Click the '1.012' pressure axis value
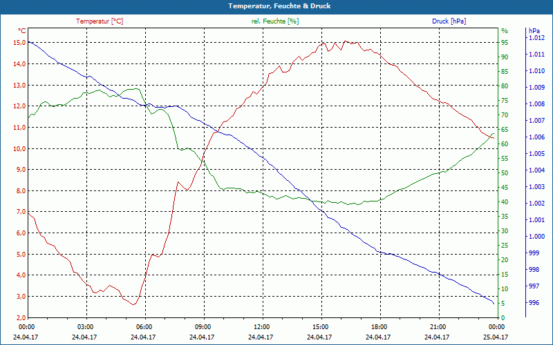 pyautogui.click(x=536, y=38)
